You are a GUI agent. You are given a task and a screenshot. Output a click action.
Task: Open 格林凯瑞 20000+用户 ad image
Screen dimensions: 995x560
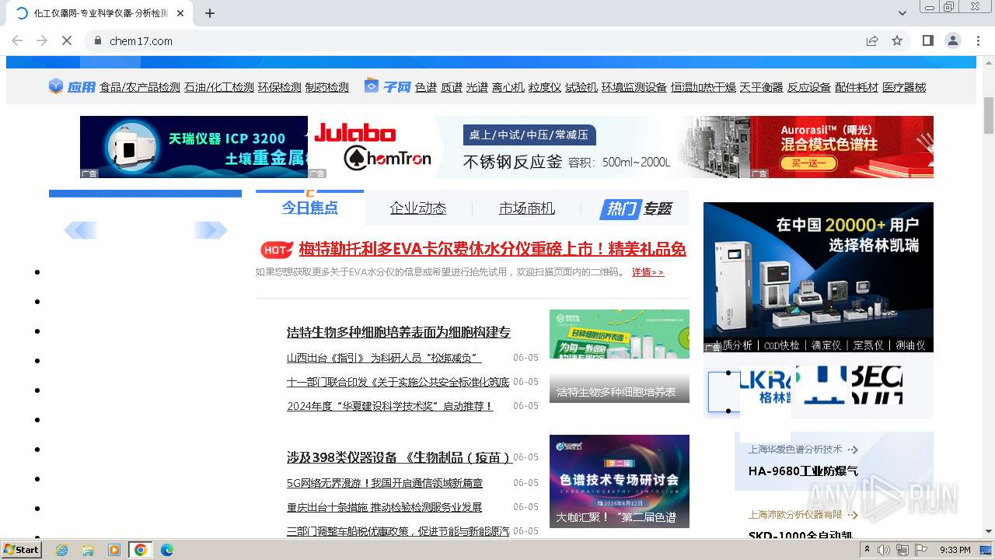[819, 277]
